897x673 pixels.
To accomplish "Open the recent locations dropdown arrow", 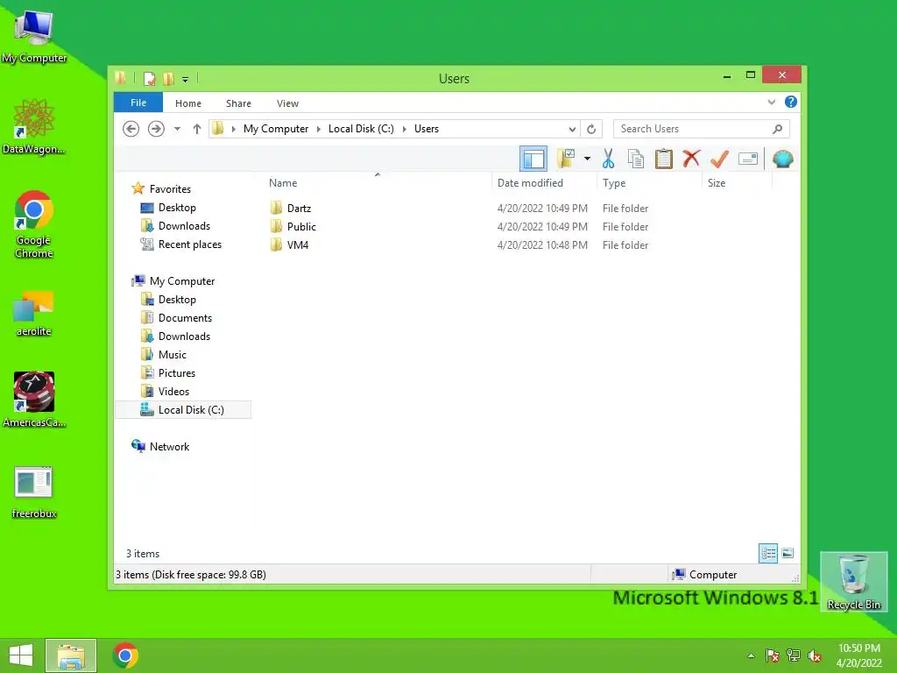I will pyautogui.click(x=177, y=129).
